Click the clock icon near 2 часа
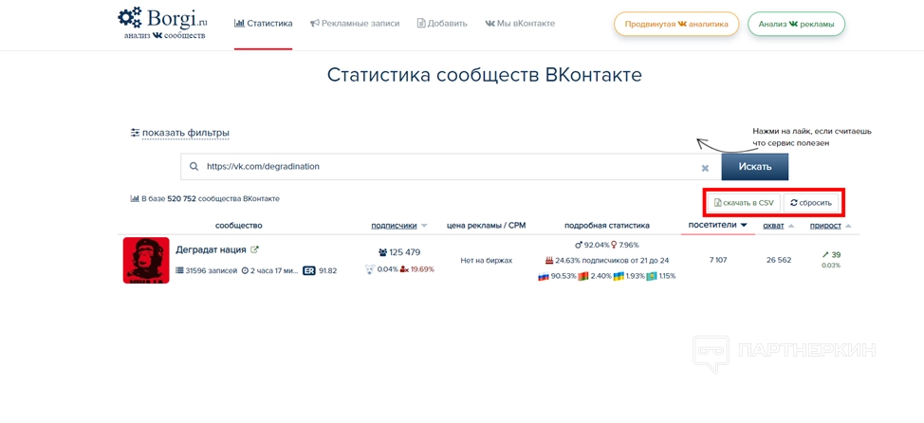The width and height of the screenshot is (924, 423). (245, 270)
